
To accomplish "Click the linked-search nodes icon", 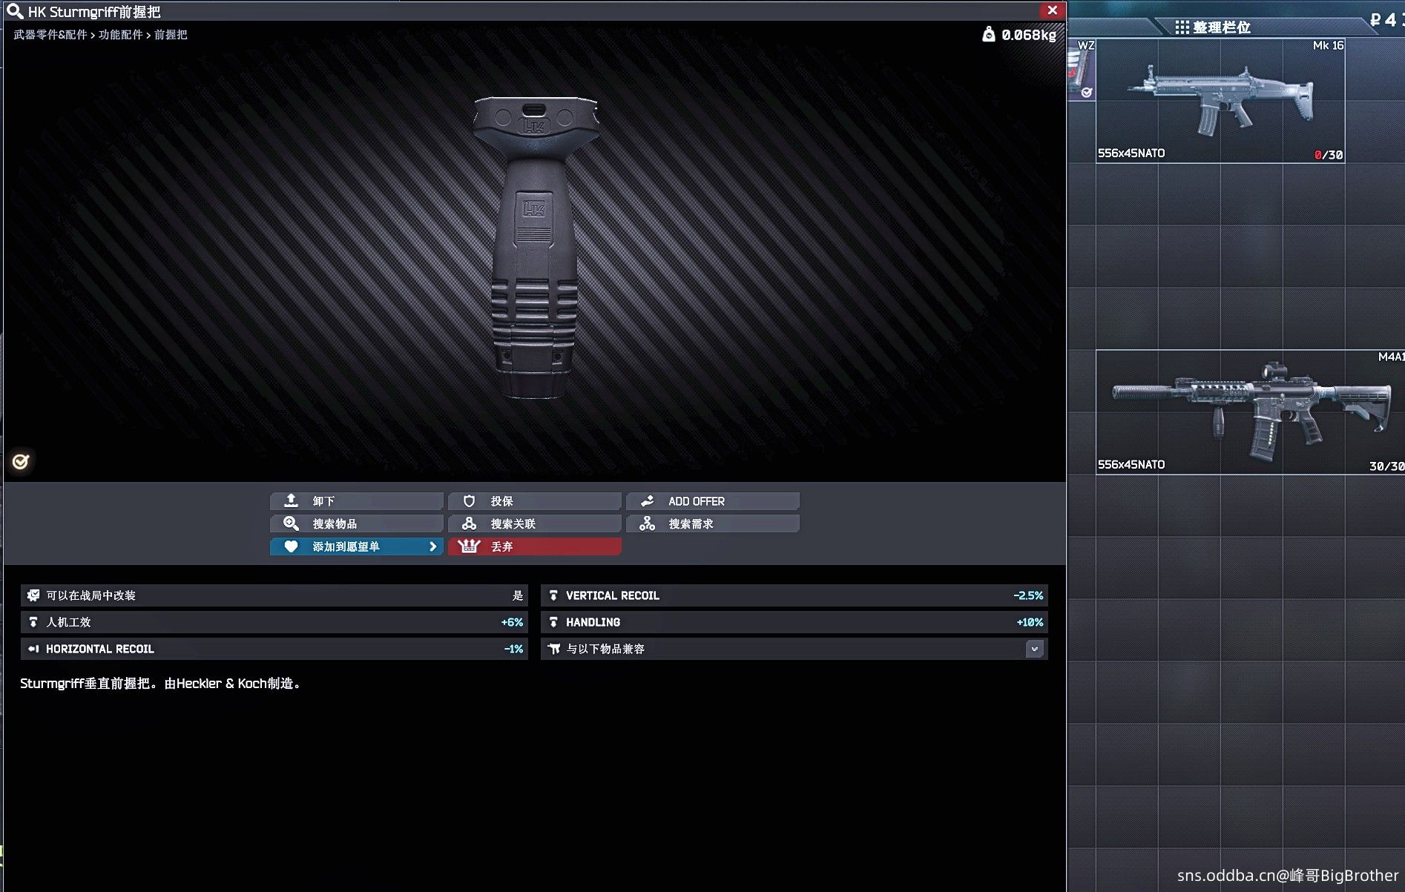I will pos(469,523).
